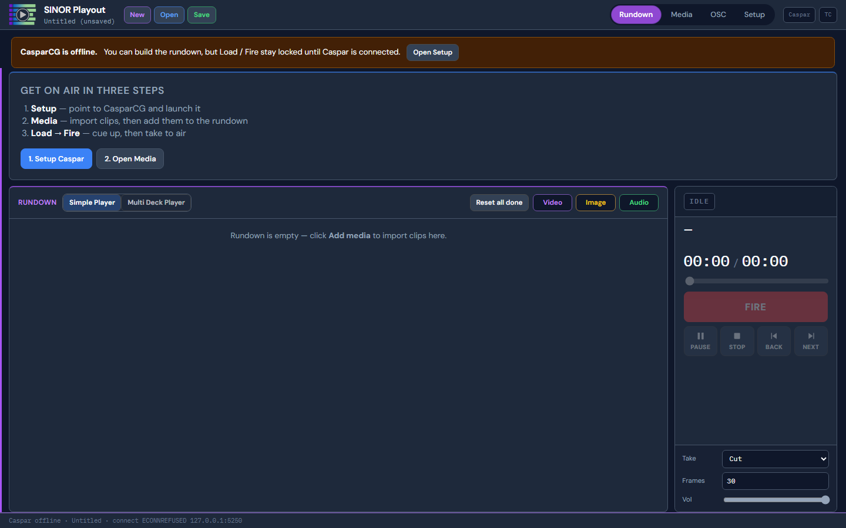Open Setup from the offline warning banner

[432, 52]
